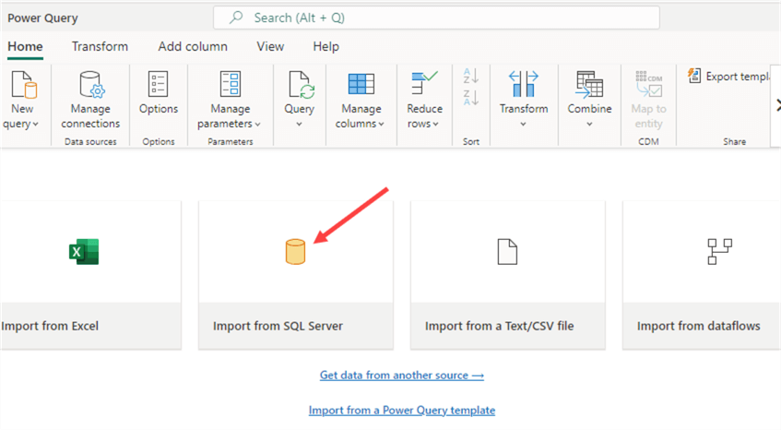Click the Search (Alt + Q) box
781x430 pixels.
tap(436, 18)
